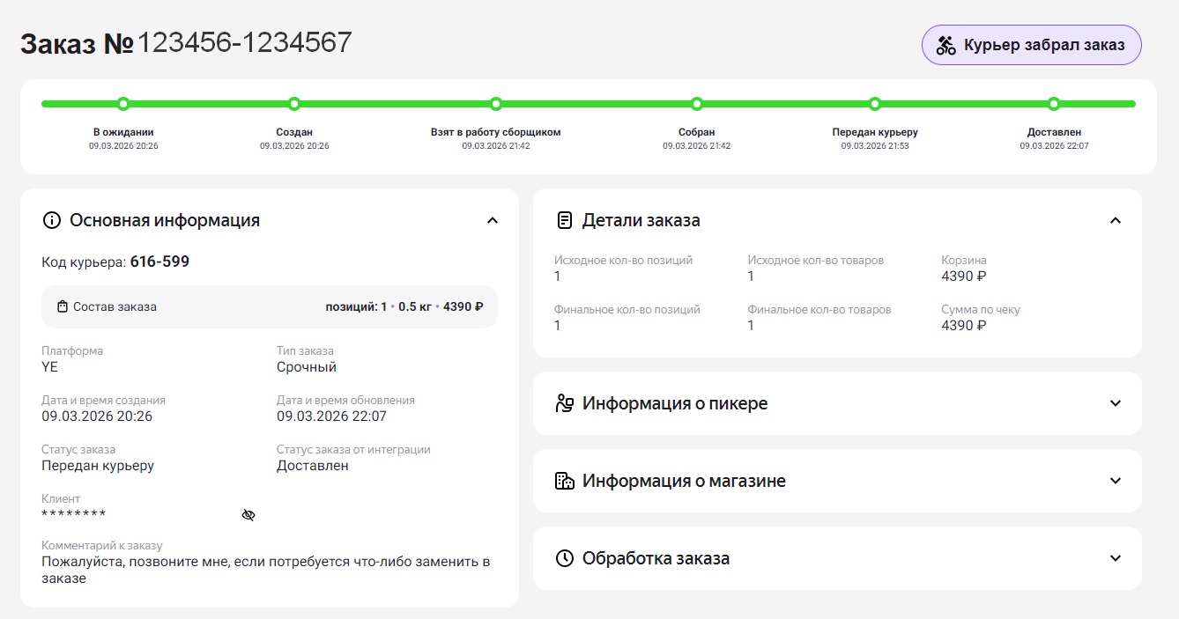
Task: Click the В ожидании timeline marker
Action: 123,104
